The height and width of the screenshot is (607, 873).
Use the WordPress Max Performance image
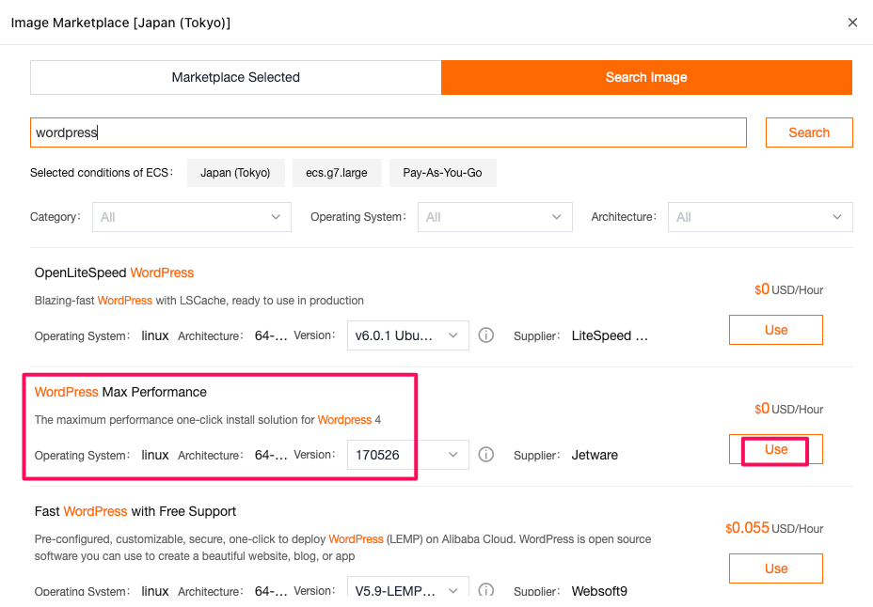click(775, 449)
